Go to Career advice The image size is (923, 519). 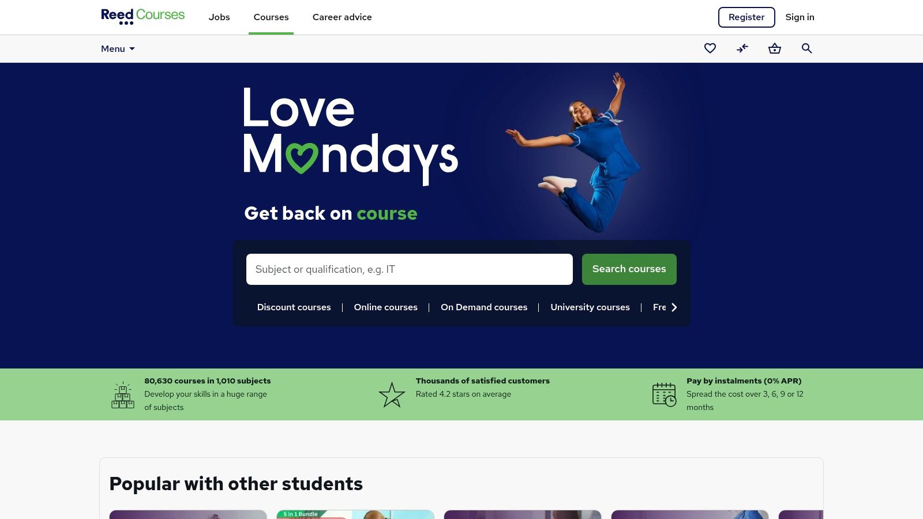[342, 17]
